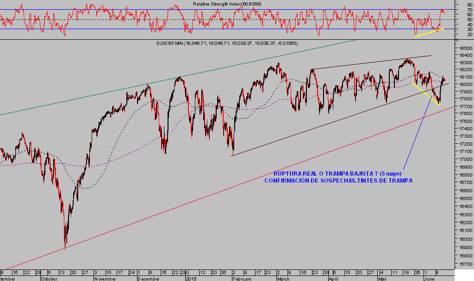
Task: Click the April label on time axis
Action: click(333, 279)
